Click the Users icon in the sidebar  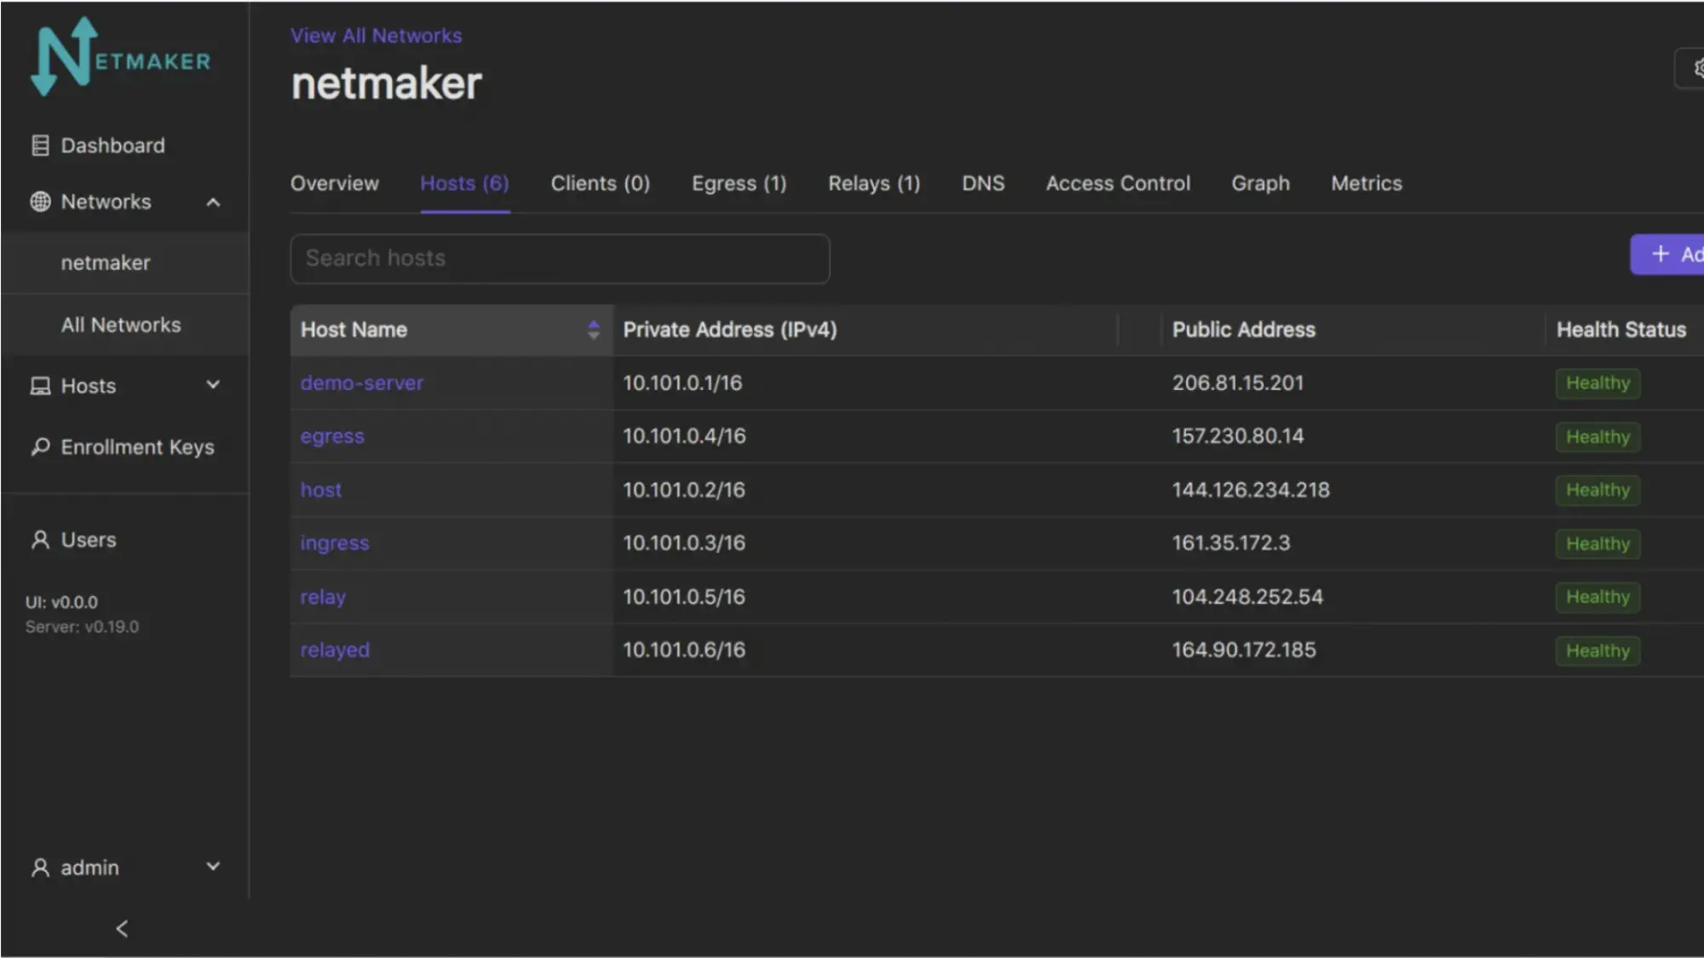[x=38, y=540]
